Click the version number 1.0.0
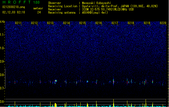 (x=36, y=2)
